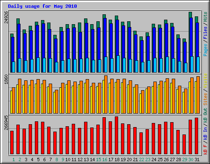Click the green day label 30
The image size is (210, 164).
tap(191, 159)
